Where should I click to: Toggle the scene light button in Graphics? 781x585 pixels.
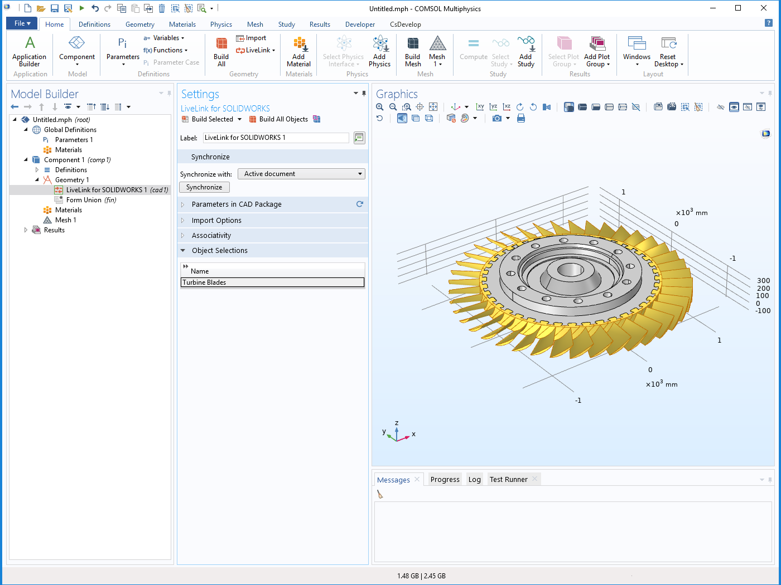pos(402,118)
